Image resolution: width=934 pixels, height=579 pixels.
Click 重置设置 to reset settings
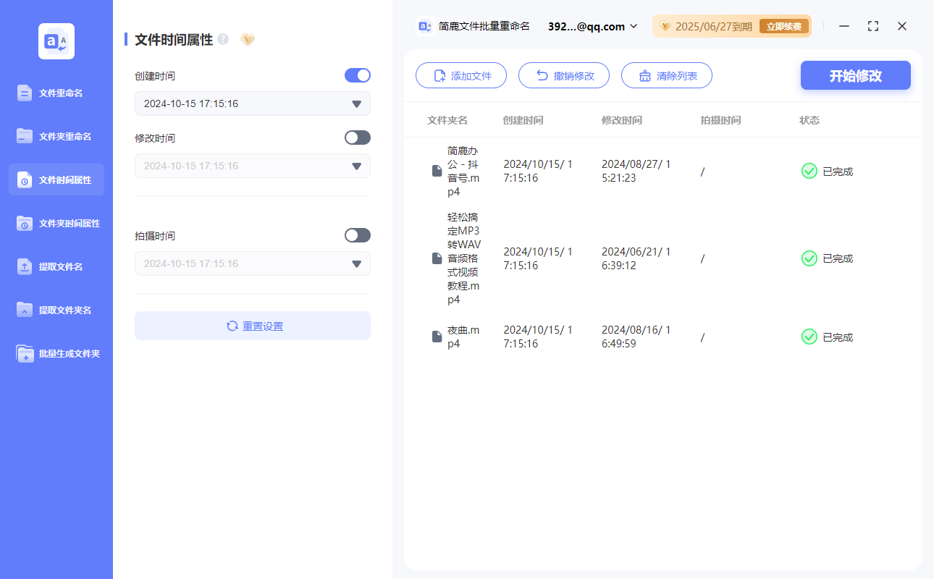252,326
